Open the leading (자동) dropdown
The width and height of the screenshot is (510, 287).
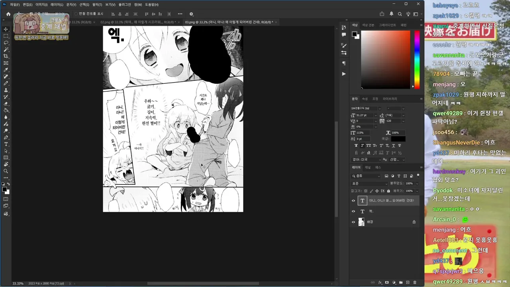(403, 115)
